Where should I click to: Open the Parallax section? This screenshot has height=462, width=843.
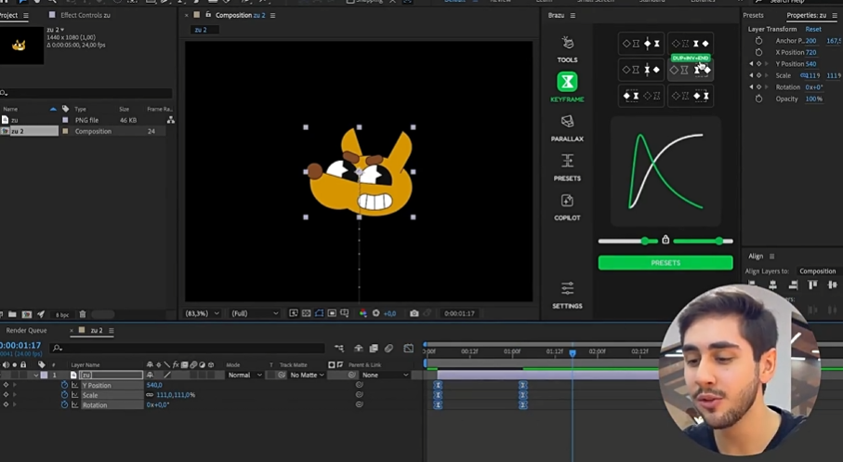coord(567,122)
